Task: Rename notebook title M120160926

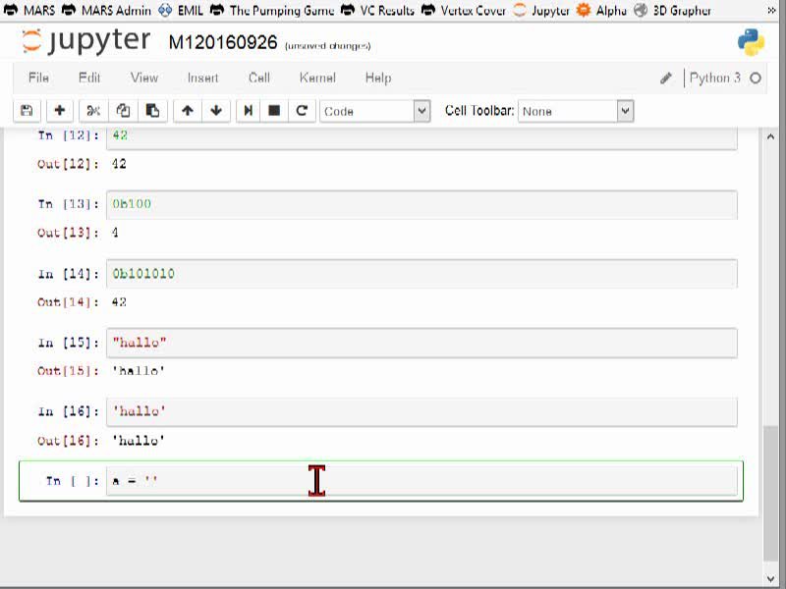Action: pyautogui.click(x=223, y=42)
